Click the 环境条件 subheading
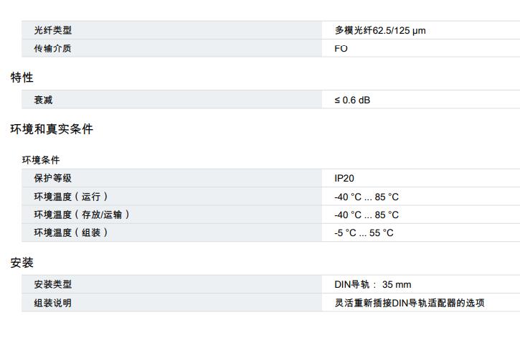Screen dimensions: 520x338 click(x=41, y=160)
